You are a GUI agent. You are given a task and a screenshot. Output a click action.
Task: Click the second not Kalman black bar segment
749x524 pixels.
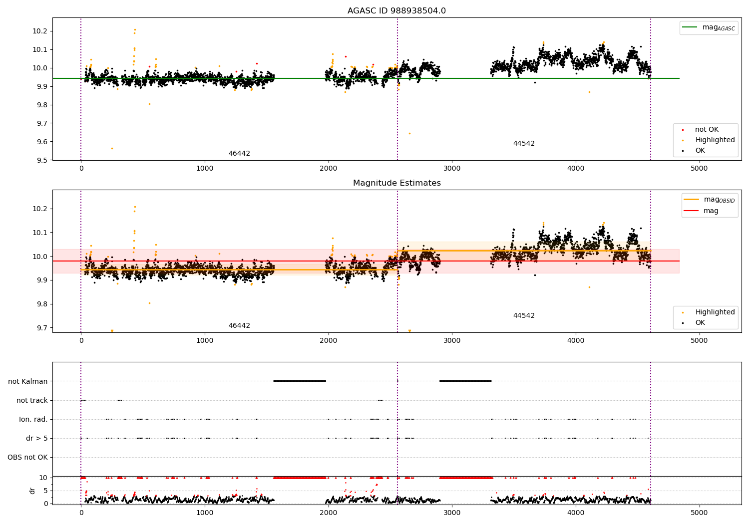coord(465,381)
